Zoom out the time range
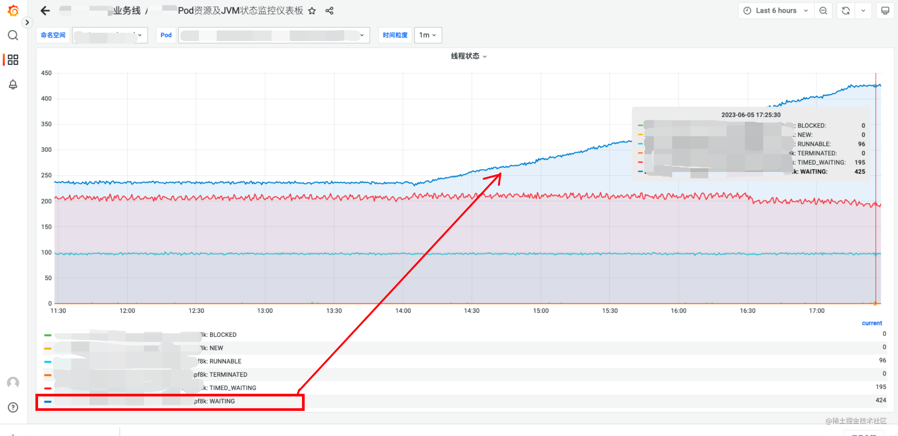Image resolution: width=898 pixels, height=436 pixels. [823, 11]
